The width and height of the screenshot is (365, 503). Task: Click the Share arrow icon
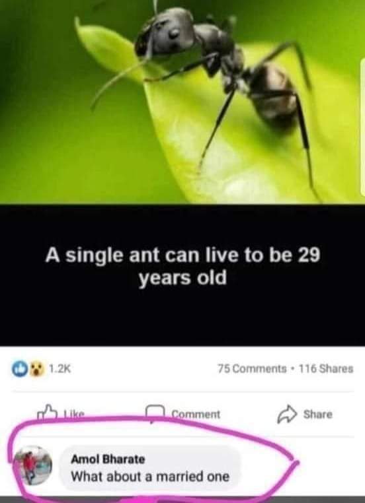(x=287, y=415)
